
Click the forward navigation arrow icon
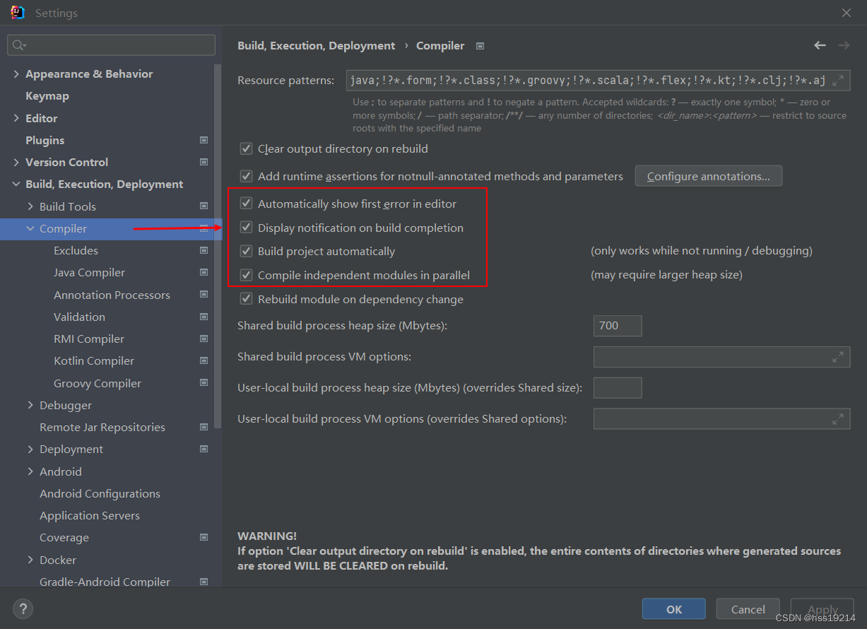(844, 45)
